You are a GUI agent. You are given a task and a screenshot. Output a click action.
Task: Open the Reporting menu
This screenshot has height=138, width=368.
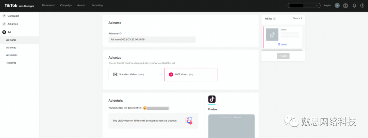point(97,5)
